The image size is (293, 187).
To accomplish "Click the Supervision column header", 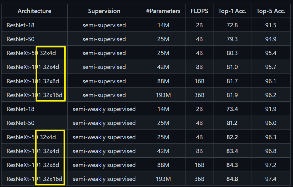I will tap(104, 11).
